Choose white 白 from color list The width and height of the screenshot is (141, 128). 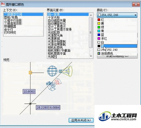117,42
